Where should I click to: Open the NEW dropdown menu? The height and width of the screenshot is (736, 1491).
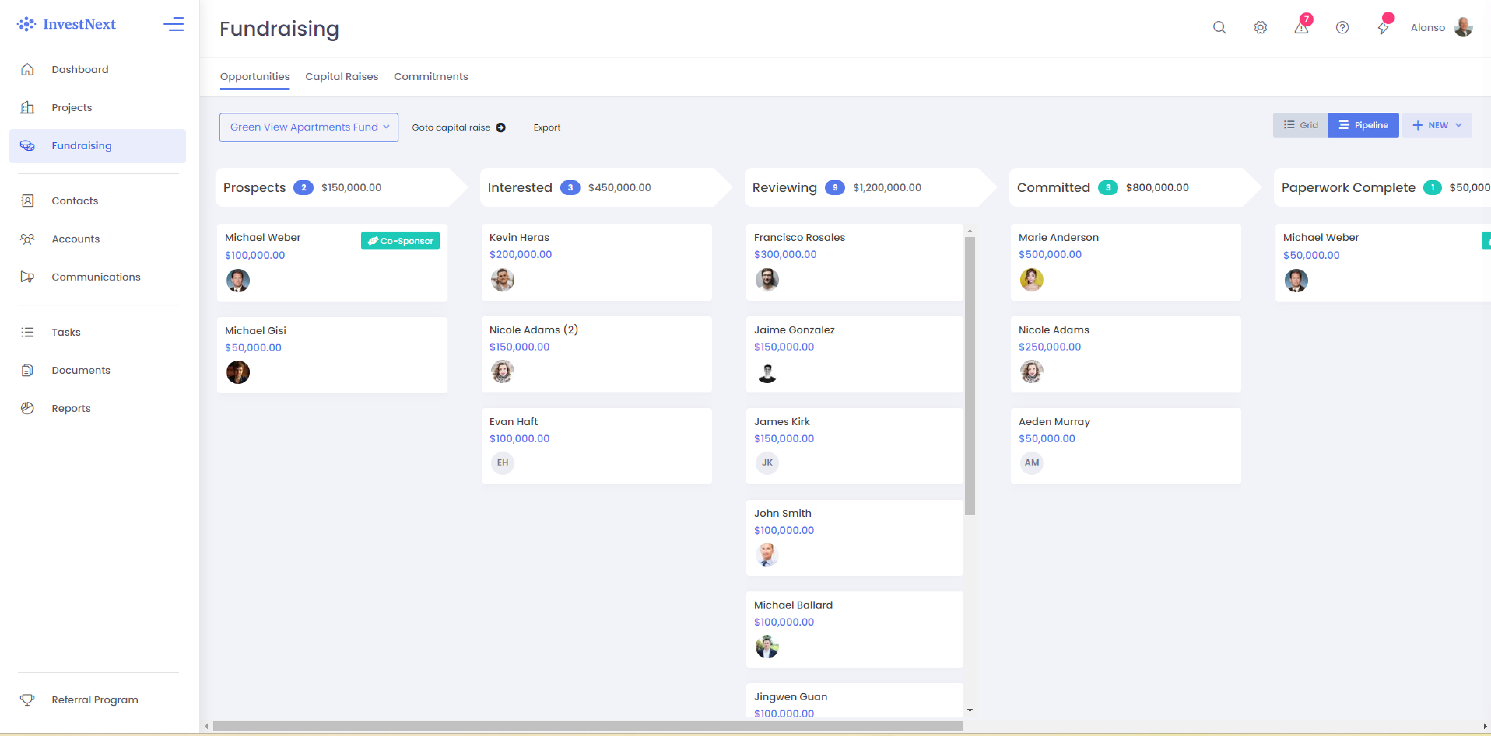point(1437,125)
